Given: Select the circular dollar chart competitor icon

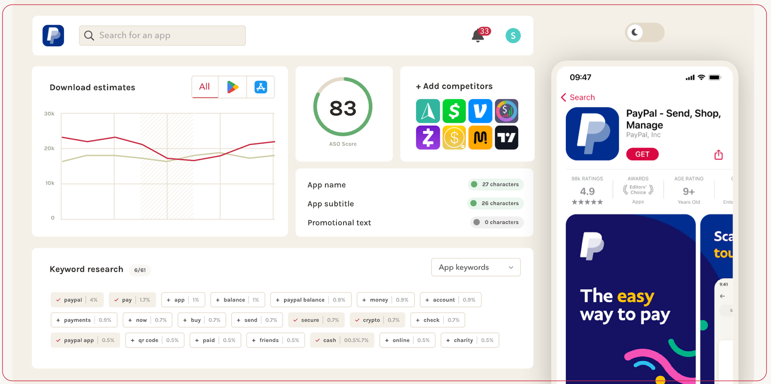Looking at the screenshot, I should pyautogui.click(x=507, y=111).
